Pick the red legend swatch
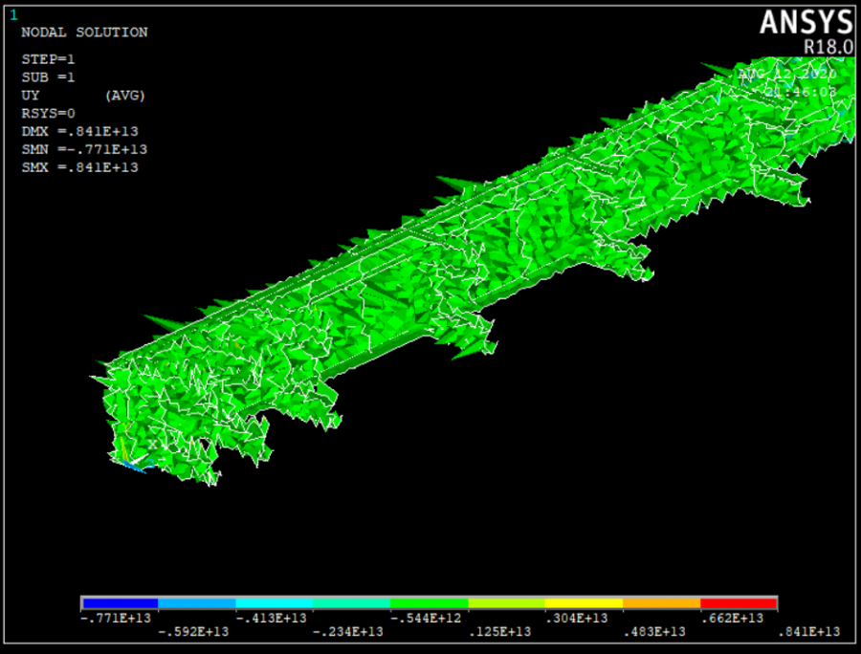This screenshot has height=654, width=861. [739, 604]
